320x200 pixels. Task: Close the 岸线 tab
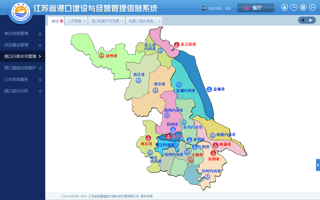(x=61, y=21)
